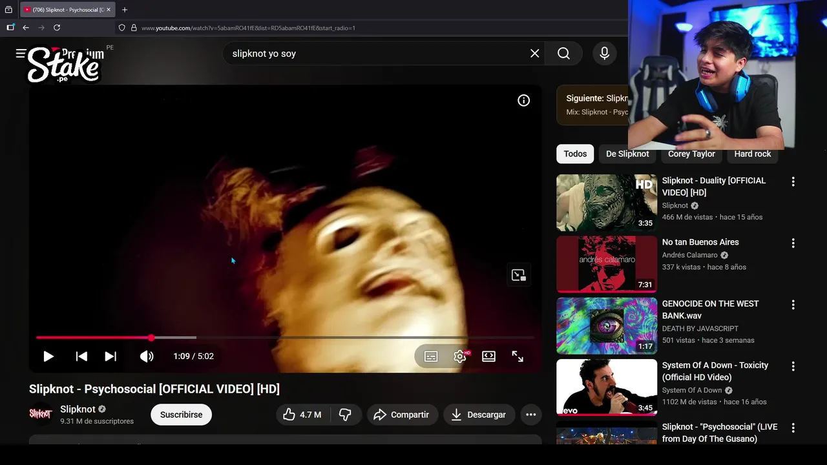Open GENOCIDE ON THE WEST BANK thumbnail
Viewport: 827px width, 465px height.
[607, 325]
